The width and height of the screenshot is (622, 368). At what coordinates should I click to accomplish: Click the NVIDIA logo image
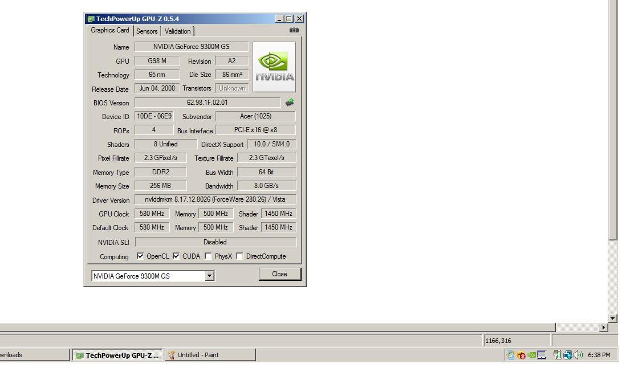tap(274, 67)
